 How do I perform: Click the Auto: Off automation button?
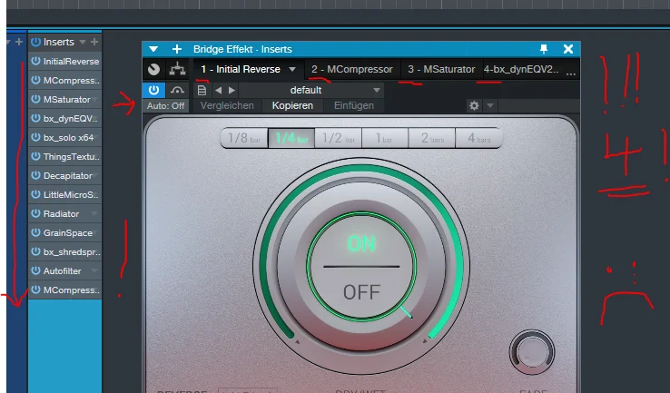[x=166, y=105]
